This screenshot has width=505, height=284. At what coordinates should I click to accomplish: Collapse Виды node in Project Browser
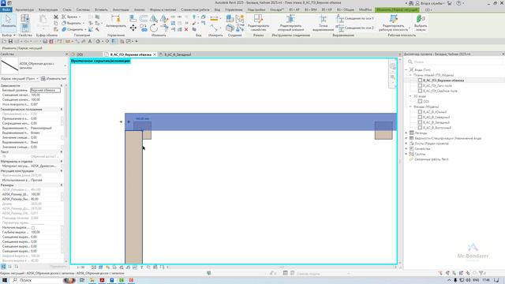406,69
